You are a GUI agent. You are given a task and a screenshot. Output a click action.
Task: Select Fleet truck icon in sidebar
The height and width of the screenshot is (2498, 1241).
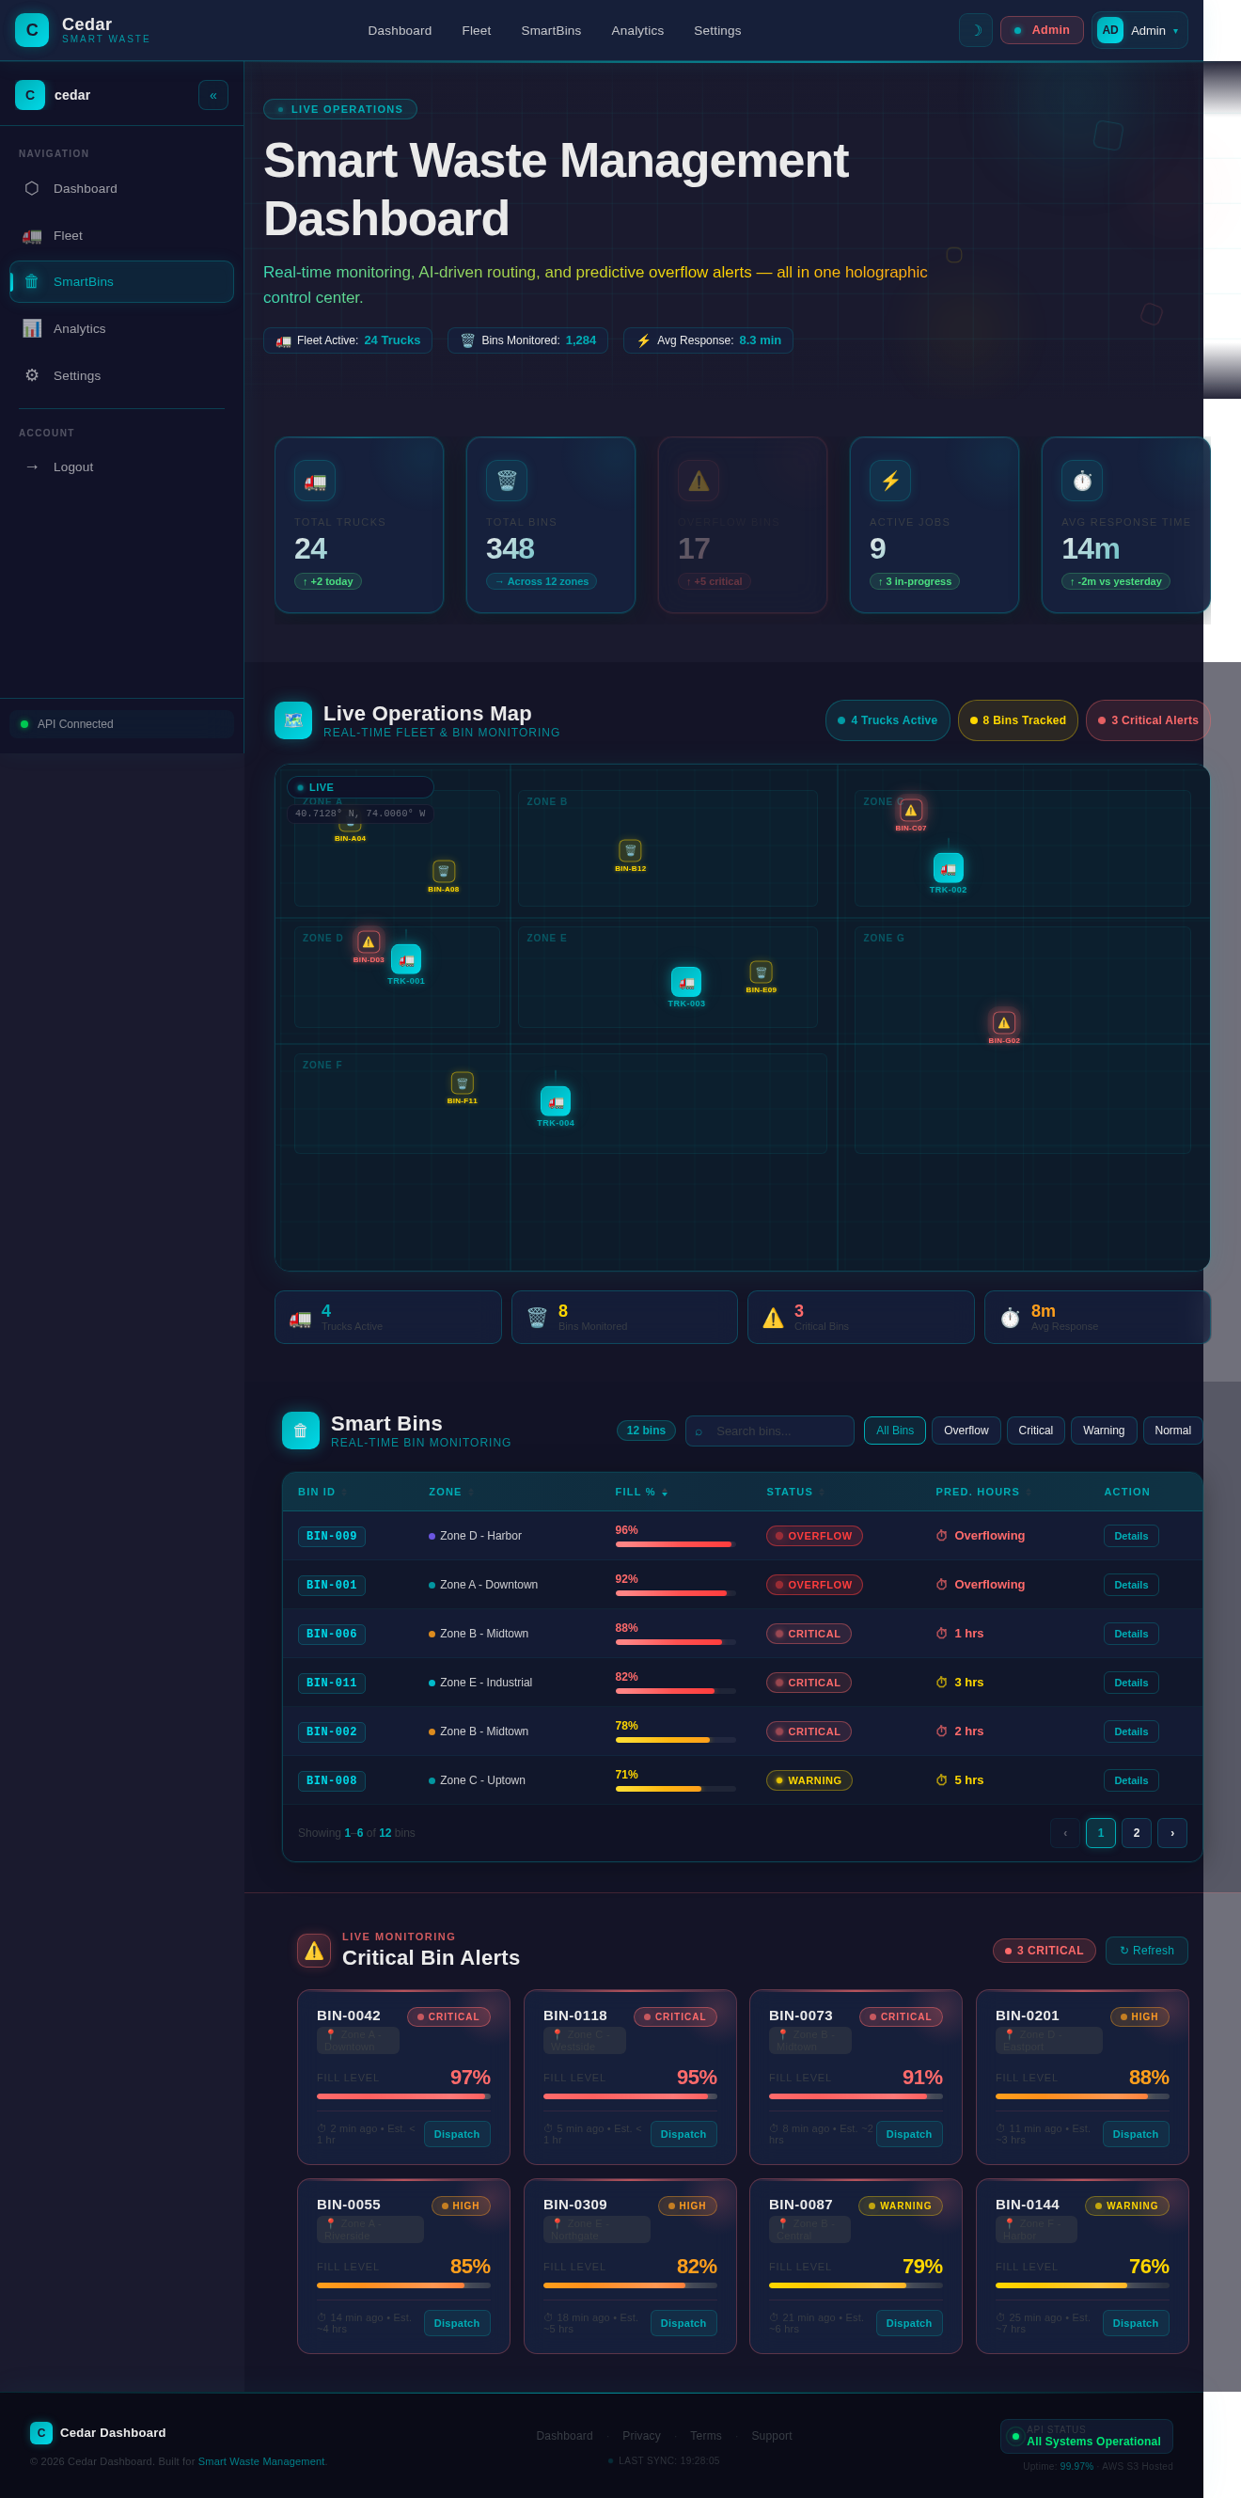tap(32, 236)
